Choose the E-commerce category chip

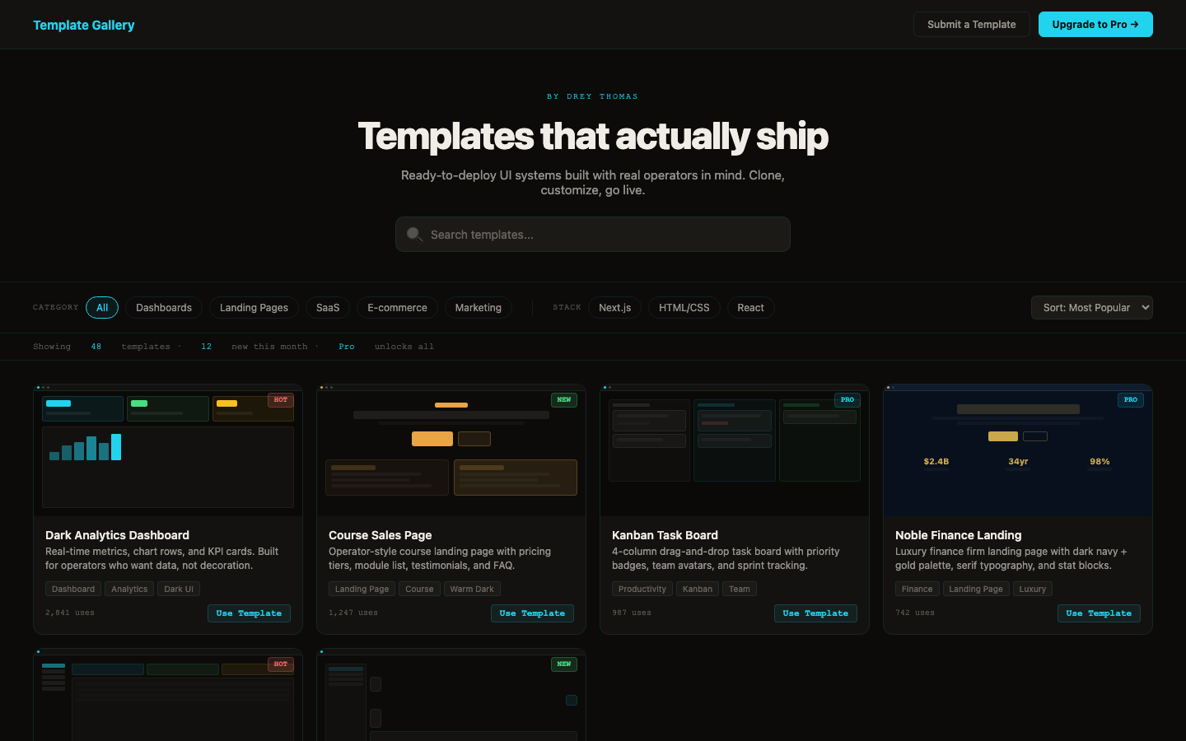(397, 308)
